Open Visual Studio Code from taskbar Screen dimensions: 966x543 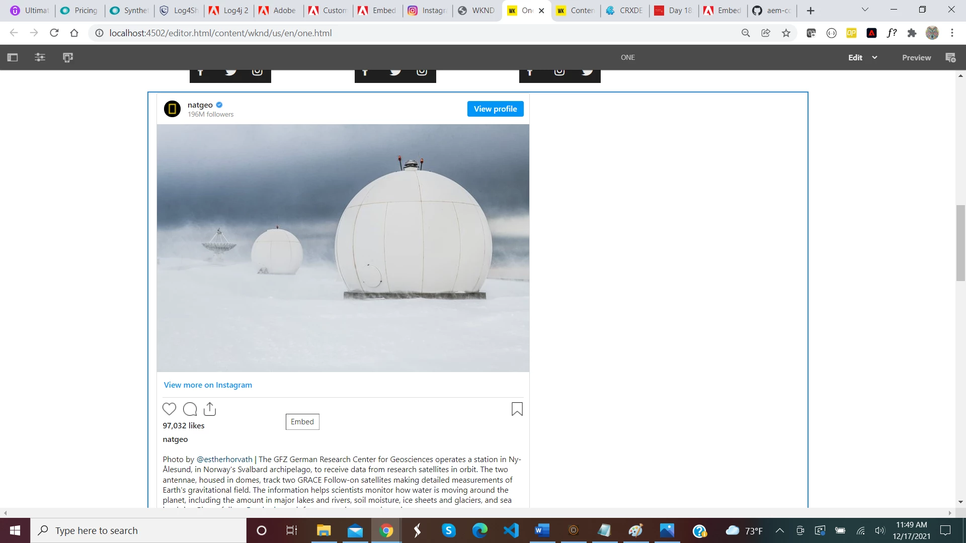tap(511, 530)
